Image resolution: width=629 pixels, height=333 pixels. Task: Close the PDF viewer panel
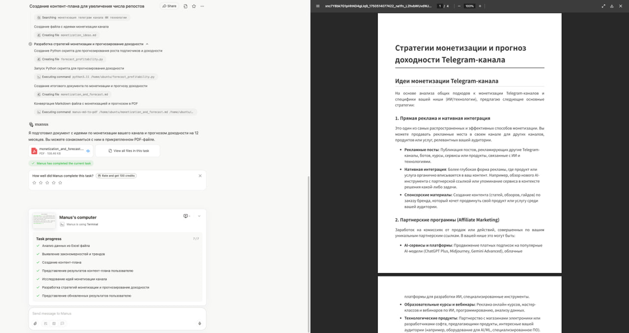click(621, 6)
